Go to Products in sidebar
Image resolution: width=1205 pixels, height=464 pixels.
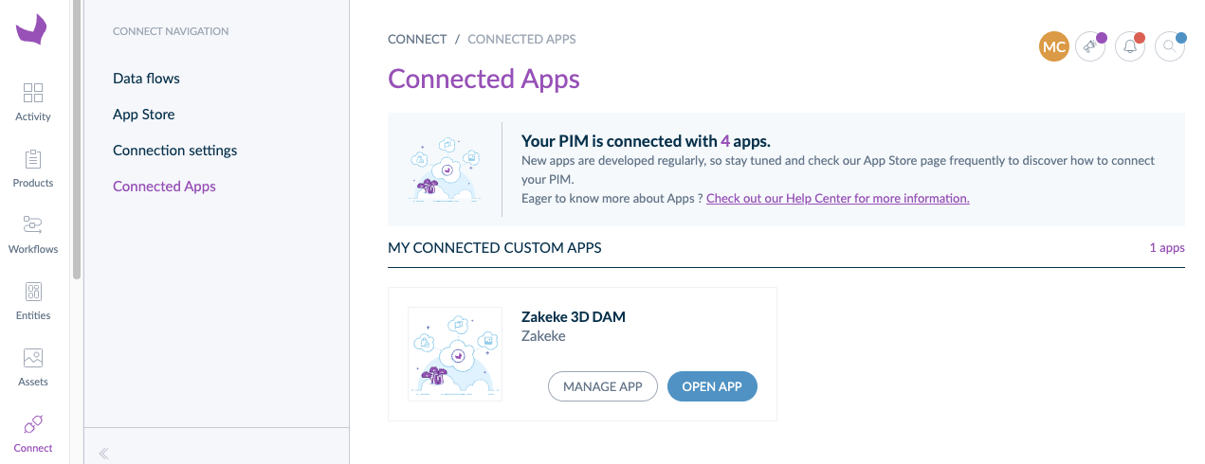33,158
